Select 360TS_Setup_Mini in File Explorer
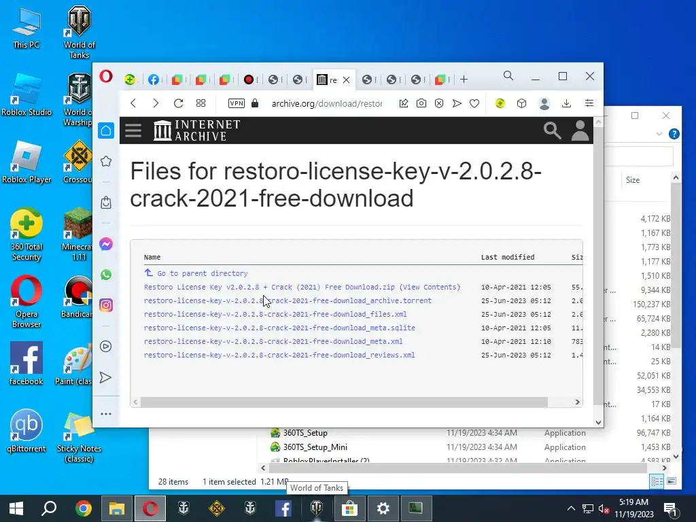 coord(315,447)
